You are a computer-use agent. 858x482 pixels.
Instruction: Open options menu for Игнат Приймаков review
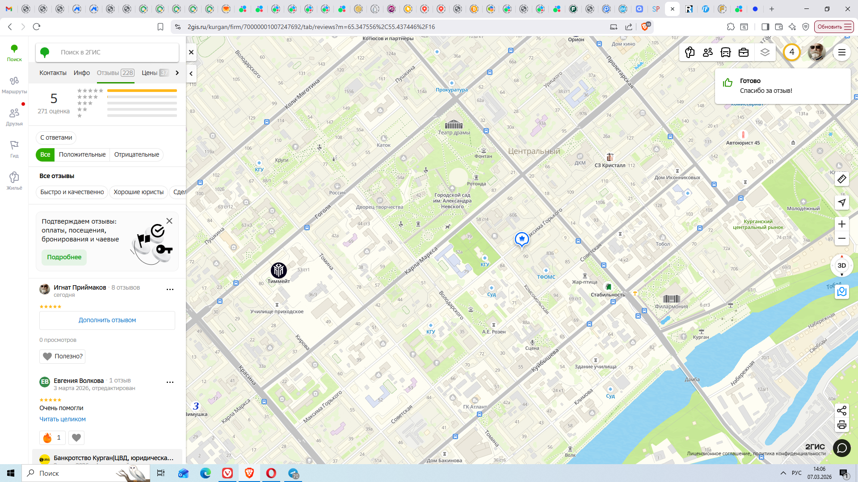[x=170, y=289]
